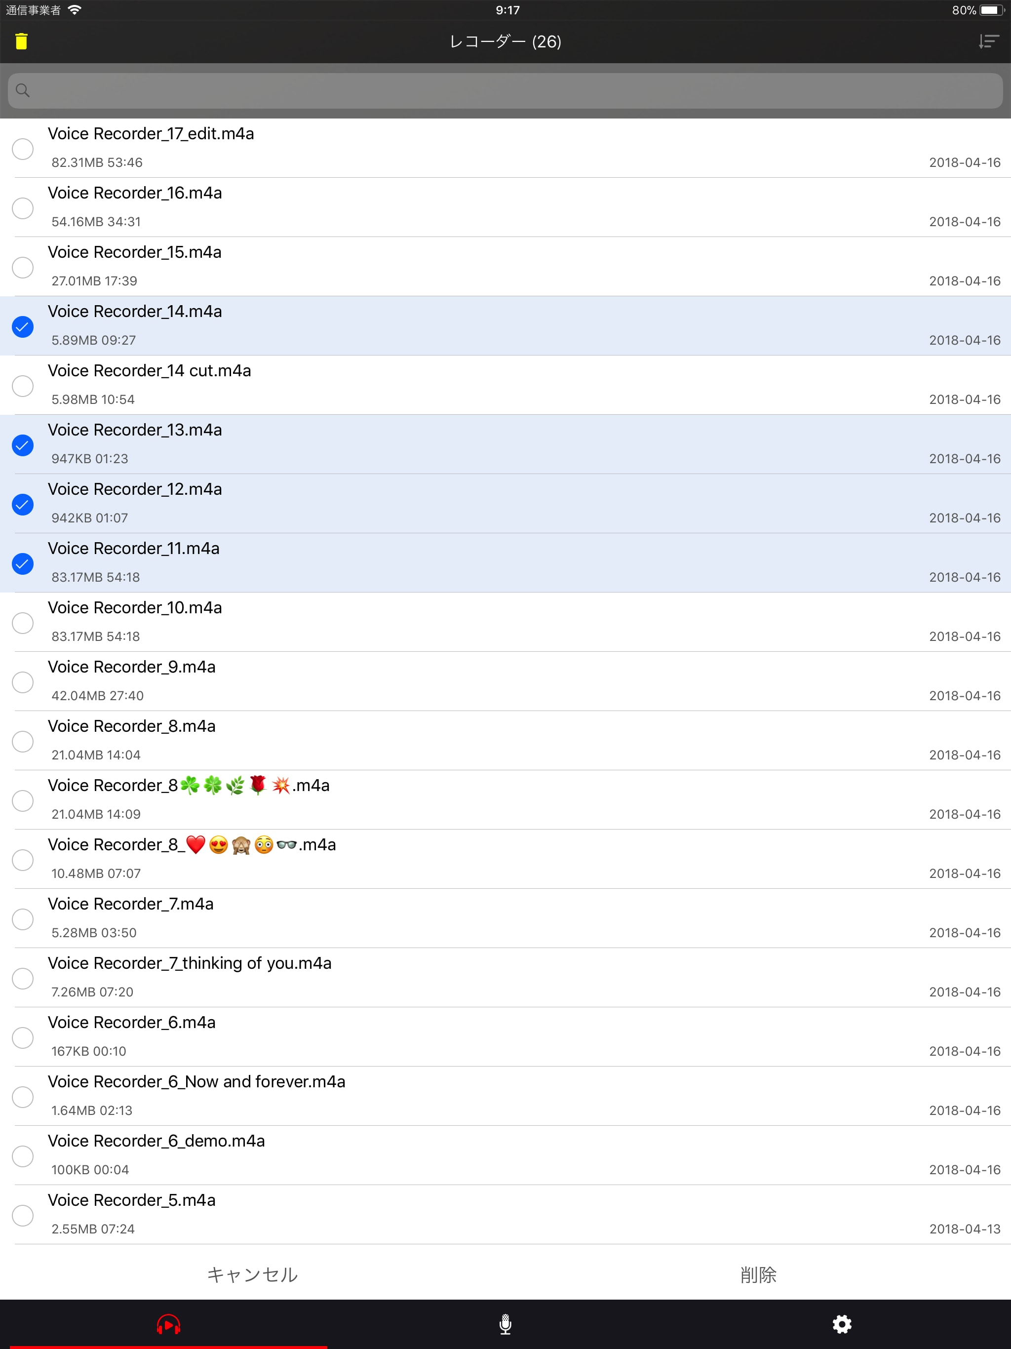The height and width of the screenshot is (1349, 1011).
Task: Open the sort order icon
Action: point(988,41)
